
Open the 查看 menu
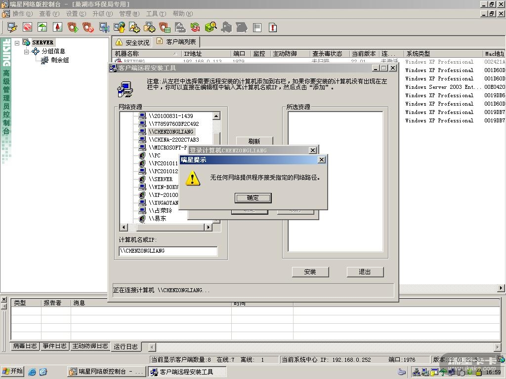49,13
